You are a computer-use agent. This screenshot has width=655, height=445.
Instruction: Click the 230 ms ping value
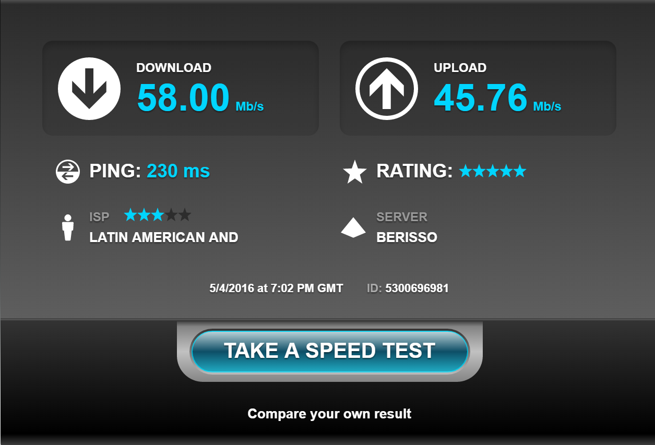point(178,171)
